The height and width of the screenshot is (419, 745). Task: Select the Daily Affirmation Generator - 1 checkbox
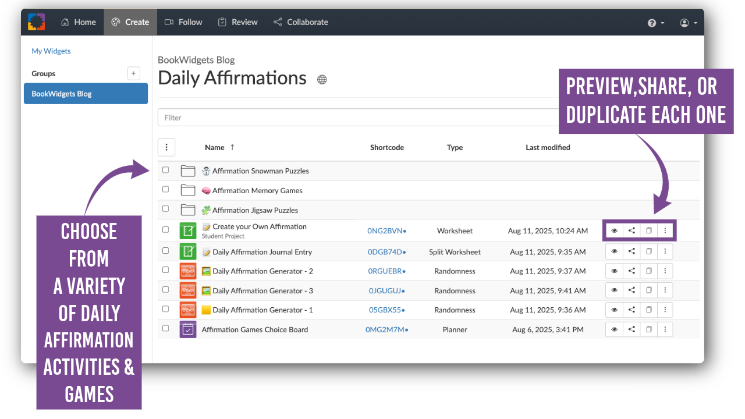point(166,309)
